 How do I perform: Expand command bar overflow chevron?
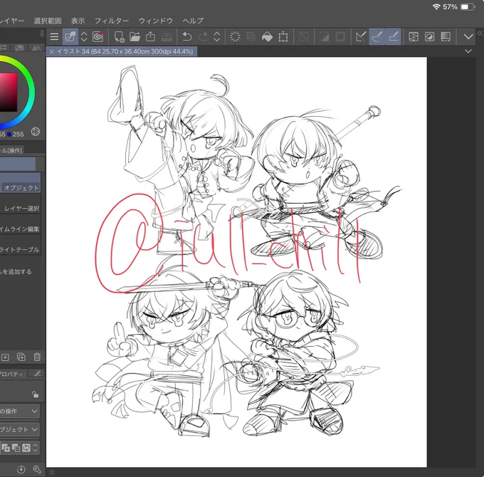click(468, 37)
